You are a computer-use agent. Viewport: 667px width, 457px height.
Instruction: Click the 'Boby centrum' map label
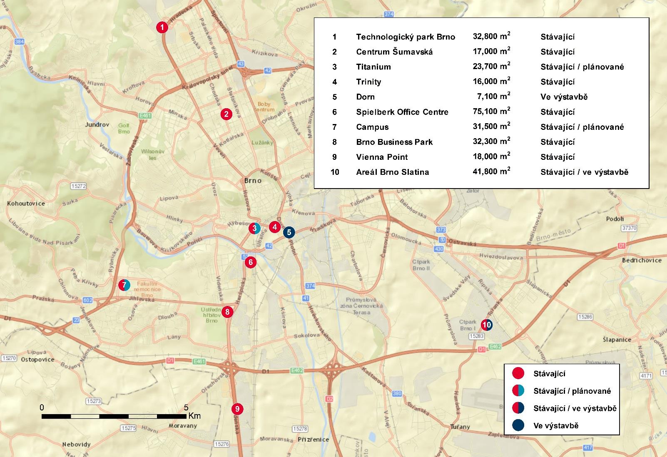point(264,107)
